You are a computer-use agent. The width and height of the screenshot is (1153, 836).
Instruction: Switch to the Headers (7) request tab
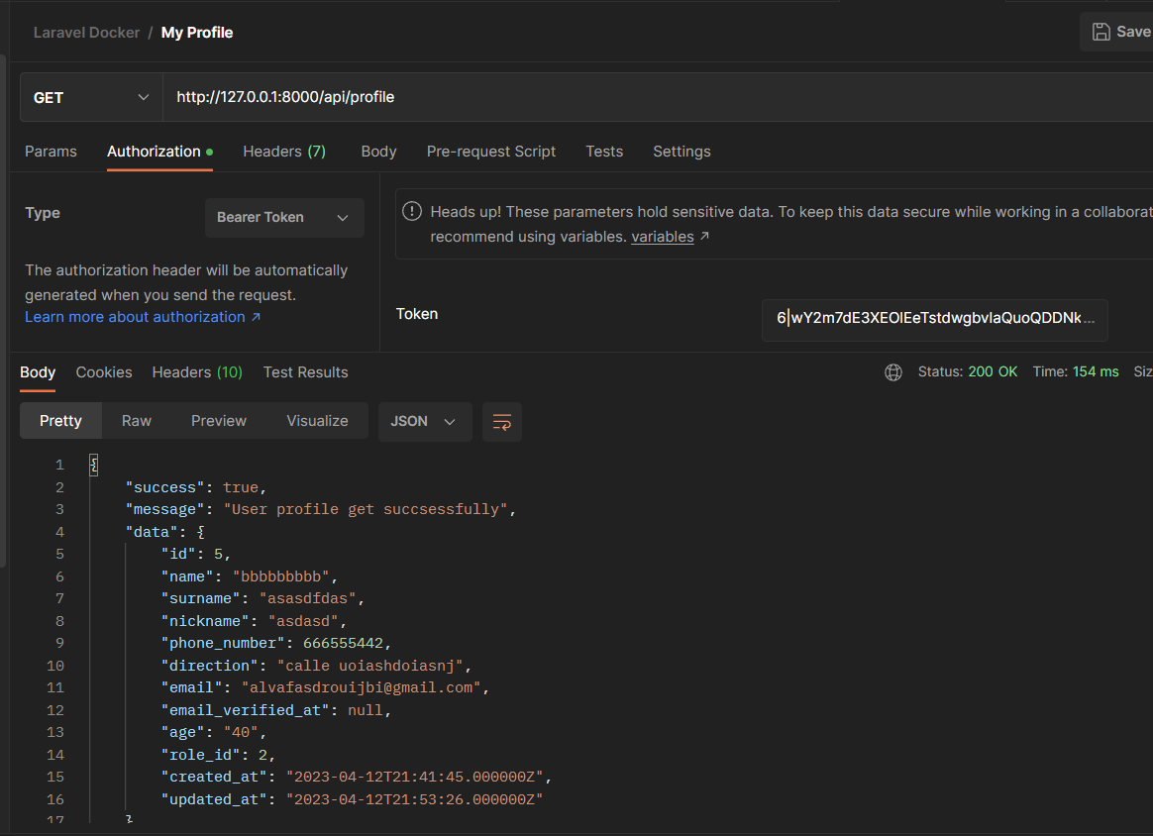[x=283, y=151]
